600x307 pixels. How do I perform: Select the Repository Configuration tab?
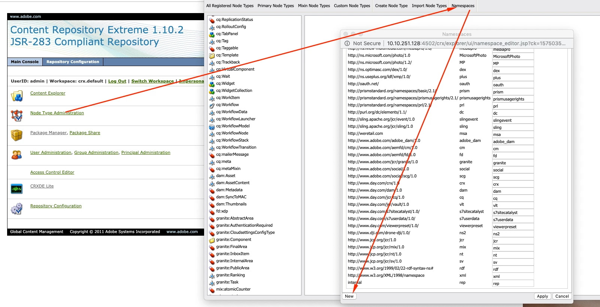coord(73,62)
